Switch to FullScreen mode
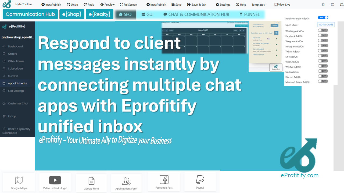 tap(128, 5)
